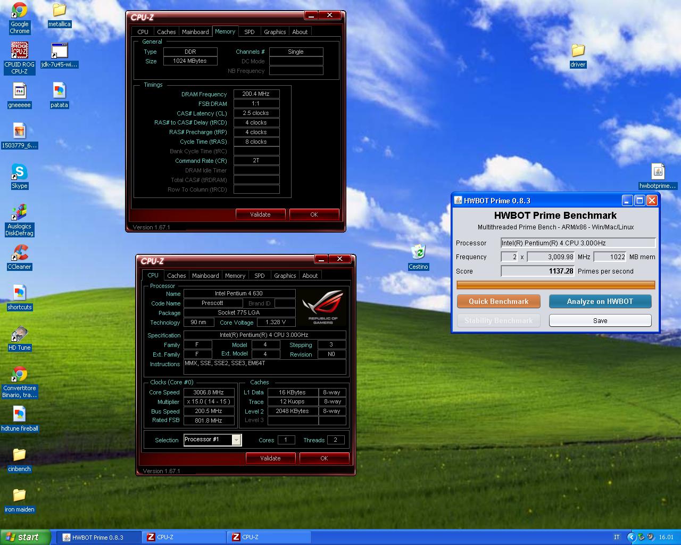Select the cinbench folder icon

(x=20, y=460)
